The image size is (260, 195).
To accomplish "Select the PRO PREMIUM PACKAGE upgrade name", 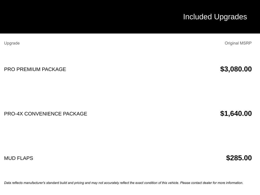I will (x=35, y=69).
